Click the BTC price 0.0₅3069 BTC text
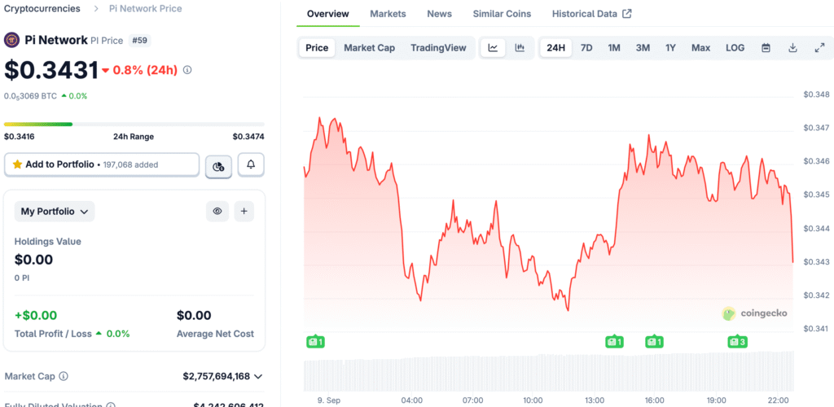Viewport: 834px width, 407px height. (x=30, y=96)
